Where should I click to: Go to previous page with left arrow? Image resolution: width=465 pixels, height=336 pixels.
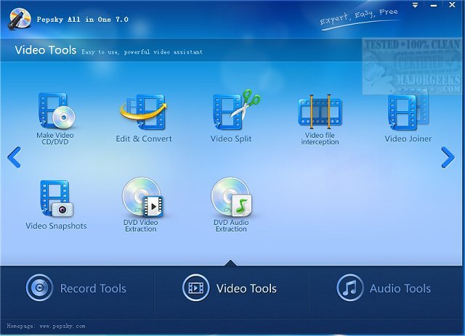(x=15, y=157)
